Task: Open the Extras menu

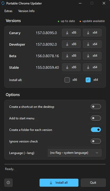Action: pyautogui.click(x=8, y=11)
